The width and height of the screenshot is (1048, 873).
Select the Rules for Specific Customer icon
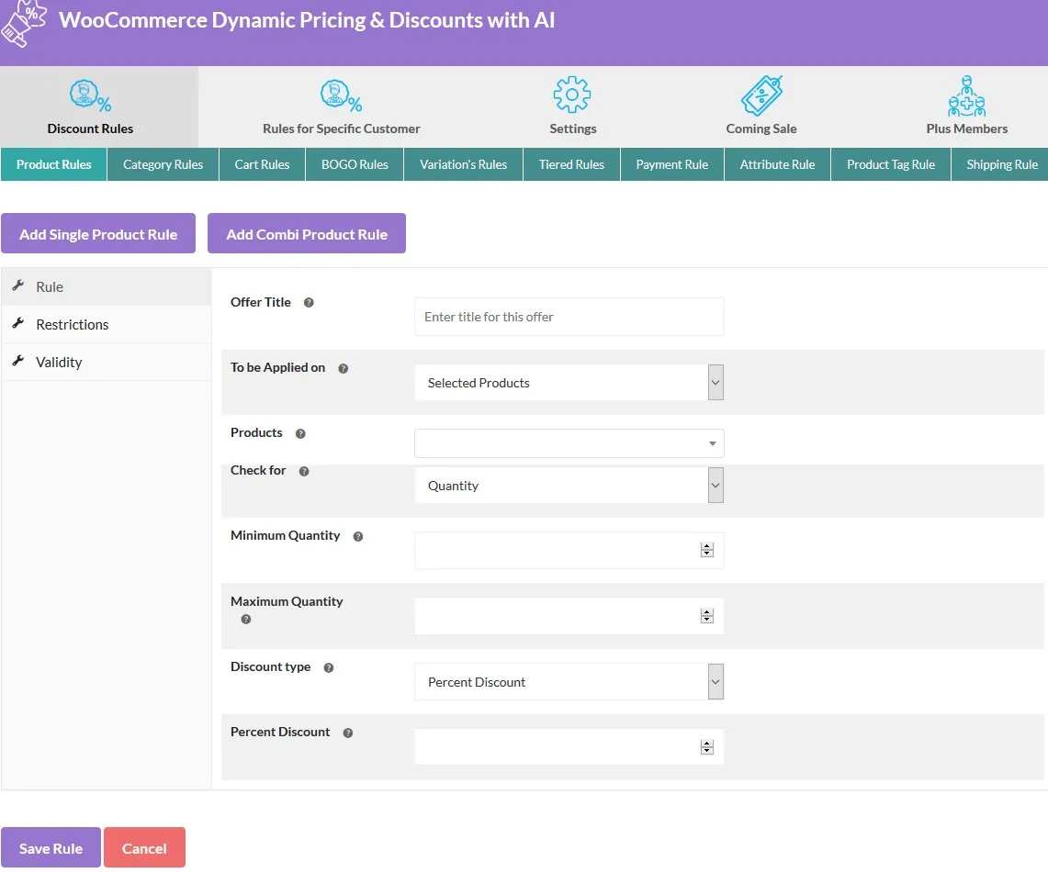(x=341, y=95)
